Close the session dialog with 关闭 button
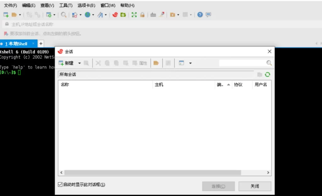The width and height of the screenshot is (322, 196). [255, 186]
